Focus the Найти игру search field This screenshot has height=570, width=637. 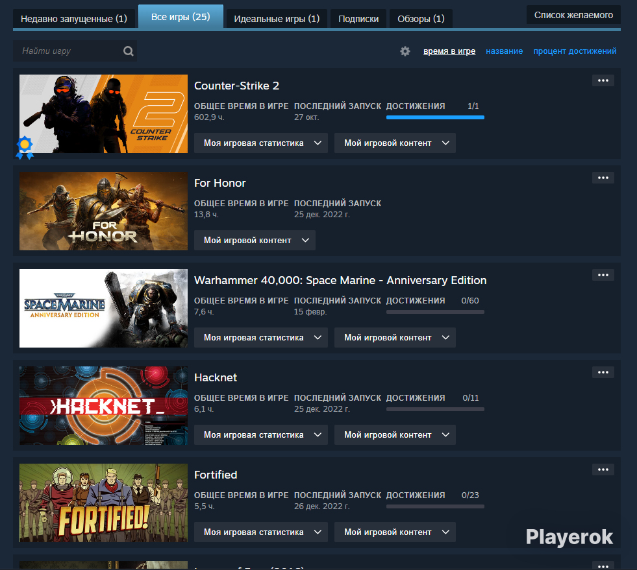pyautogui.click(x=75, y=51)
